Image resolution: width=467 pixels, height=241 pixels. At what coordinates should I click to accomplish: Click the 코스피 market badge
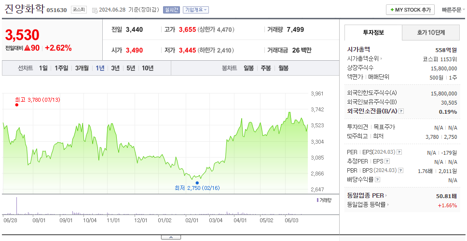[79, 10]
